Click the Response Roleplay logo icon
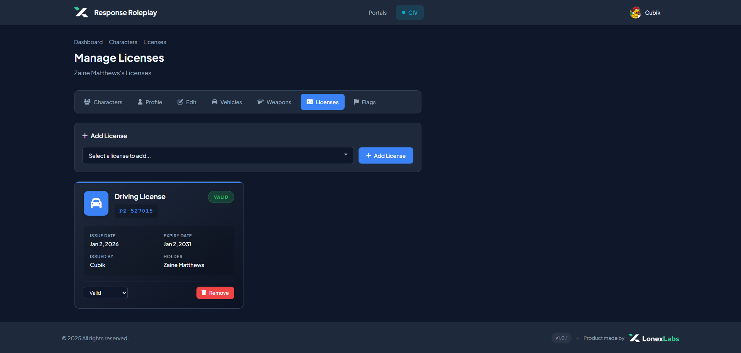Viewport: 741px width, 353px height. tap(81, 12)
